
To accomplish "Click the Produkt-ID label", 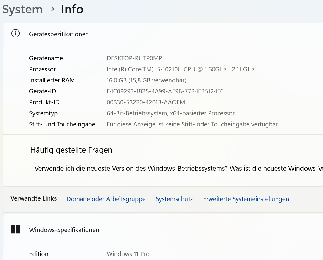I will pos(44,102).
